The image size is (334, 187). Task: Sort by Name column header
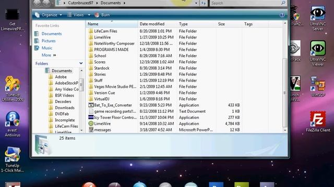[x=112, y=24]
